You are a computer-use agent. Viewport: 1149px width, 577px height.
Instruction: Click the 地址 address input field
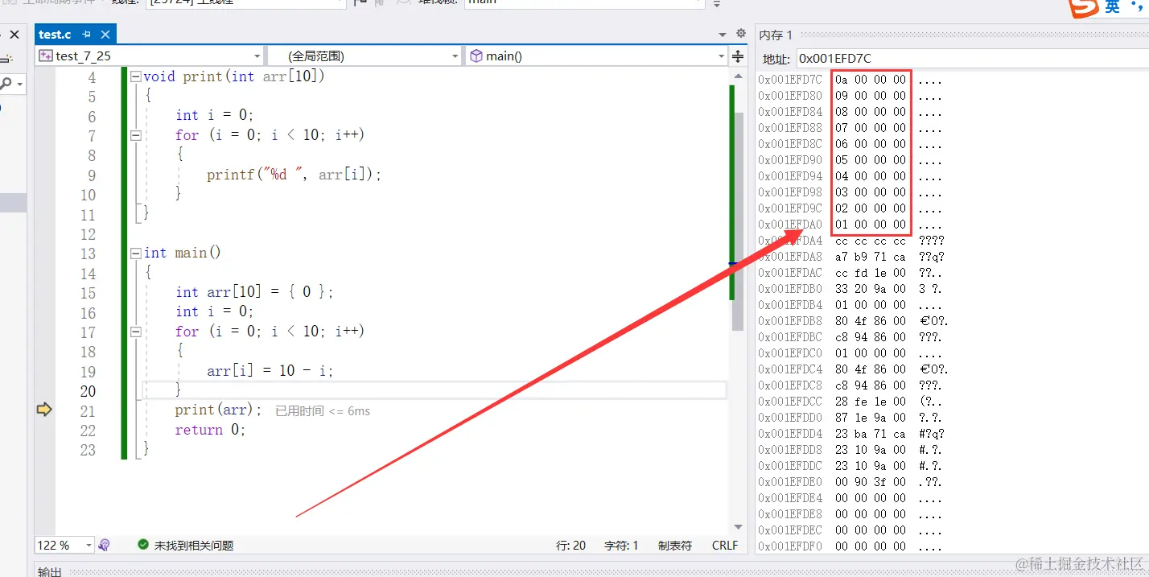coord(972,58)
